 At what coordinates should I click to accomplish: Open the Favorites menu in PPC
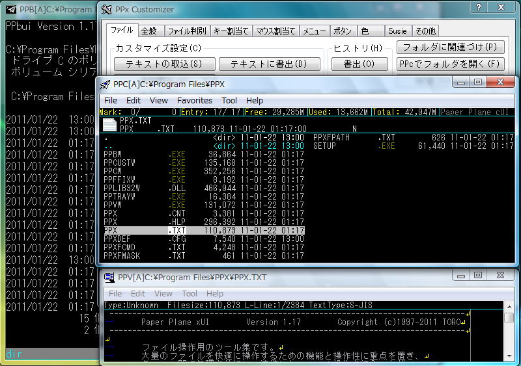tap(195, 100)
